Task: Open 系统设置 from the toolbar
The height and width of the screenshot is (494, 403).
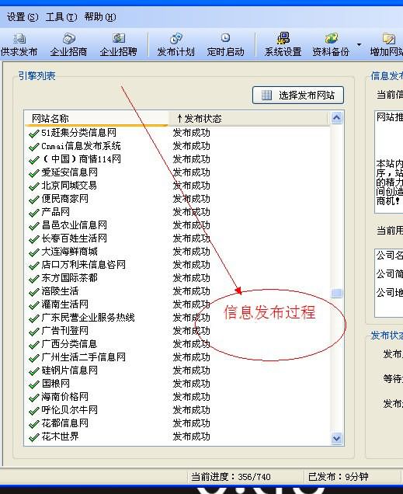Action: [x=283, y=39]
